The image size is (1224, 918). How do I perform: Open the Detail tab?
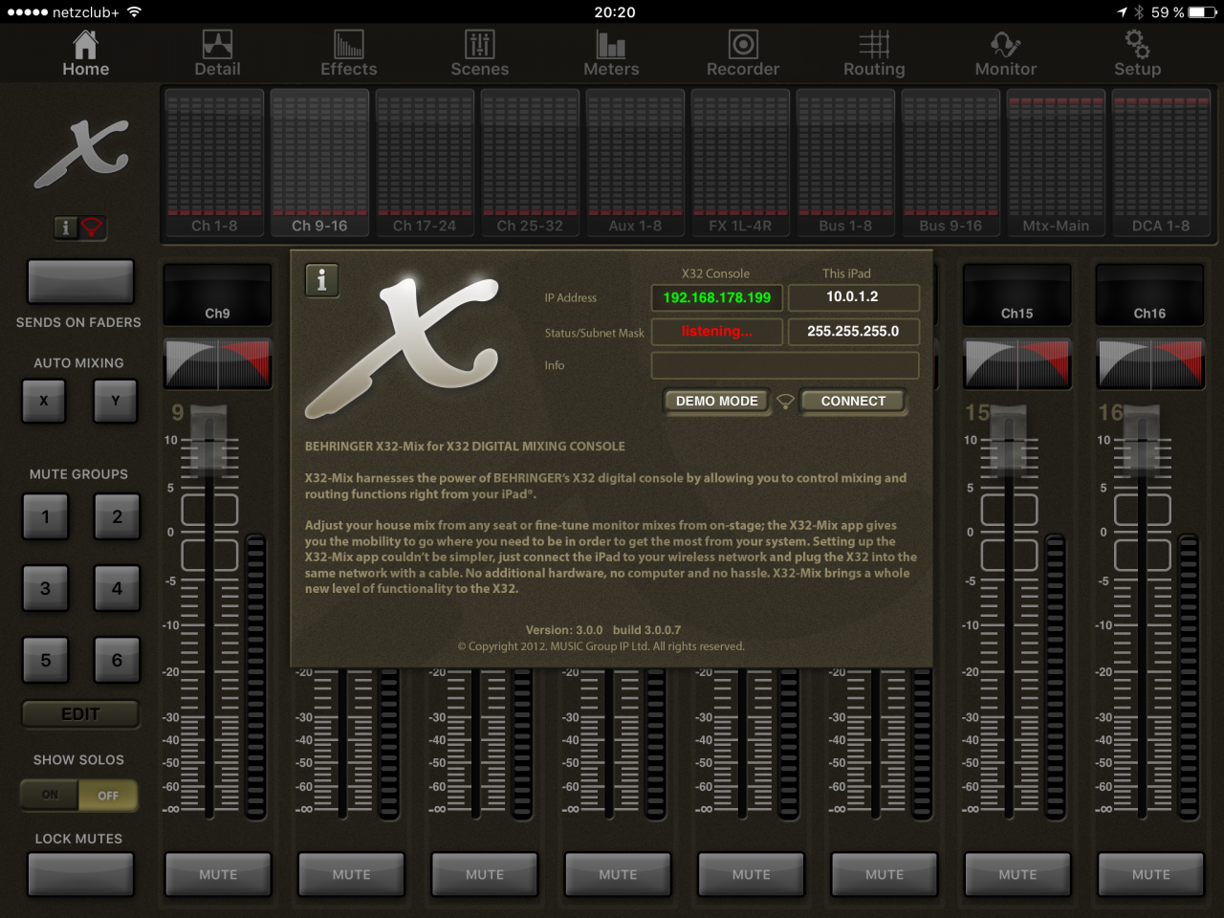[217, 54]
